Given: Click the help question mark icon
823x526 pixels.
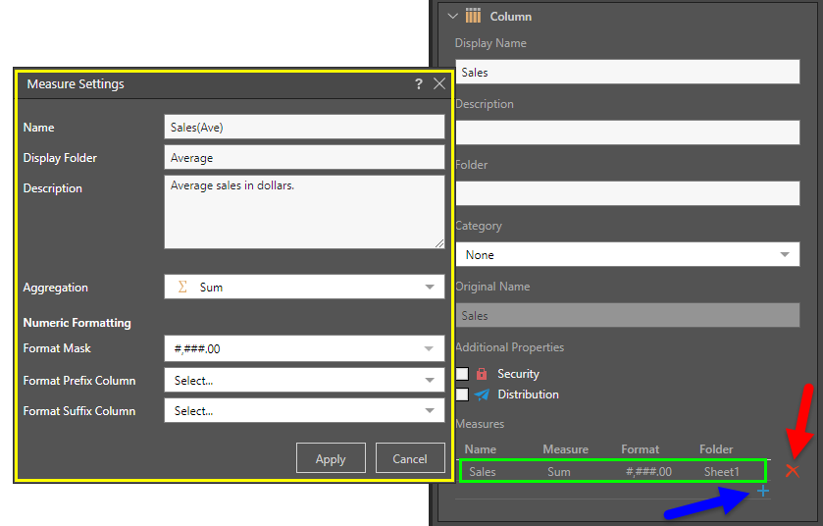Looking at the screenshot, I should click(419, 84).
